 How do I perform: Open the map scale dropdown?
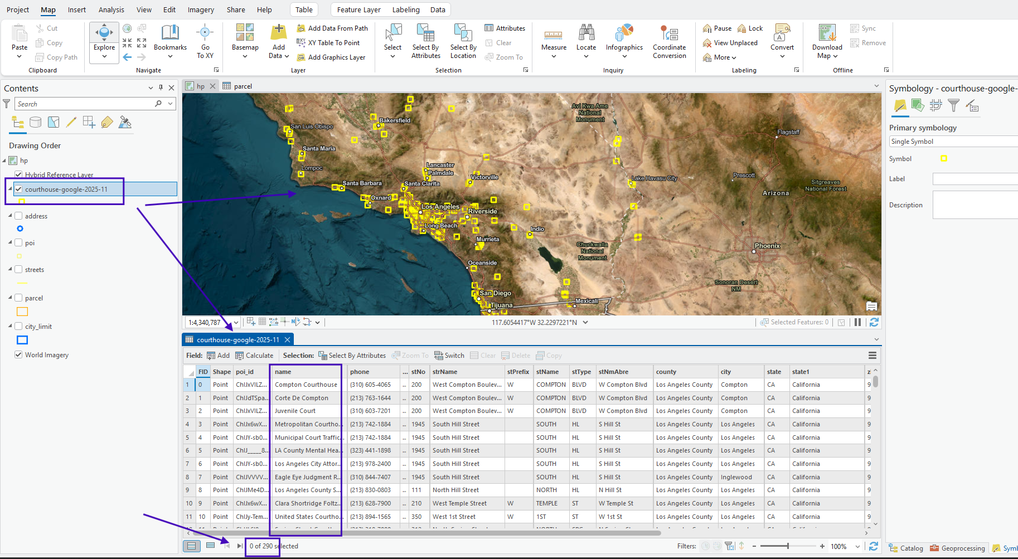point(236,323)
